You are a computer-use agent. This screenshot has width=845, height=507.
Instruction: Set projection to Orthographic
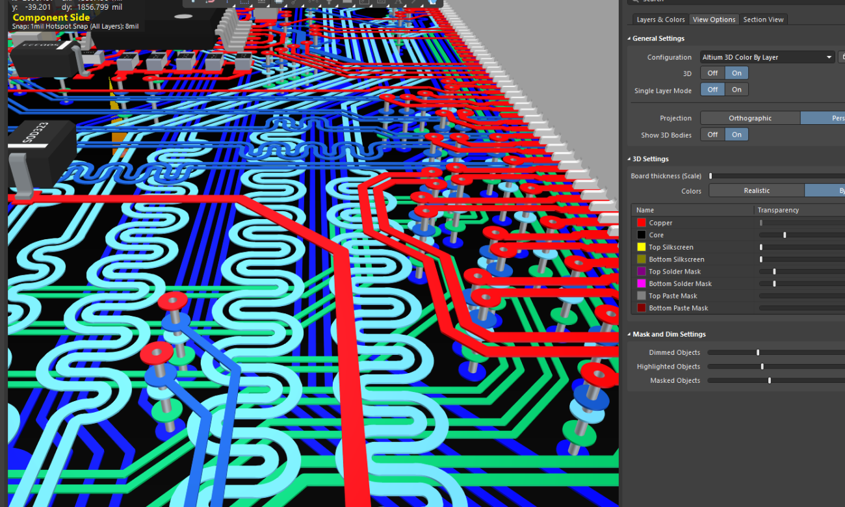pyautogui.click(x=750, y=118)
